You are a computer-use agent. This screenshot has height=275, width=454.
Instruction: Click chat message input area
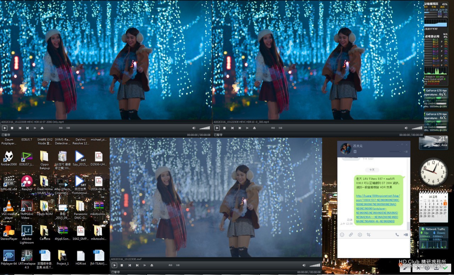point(373,248)
